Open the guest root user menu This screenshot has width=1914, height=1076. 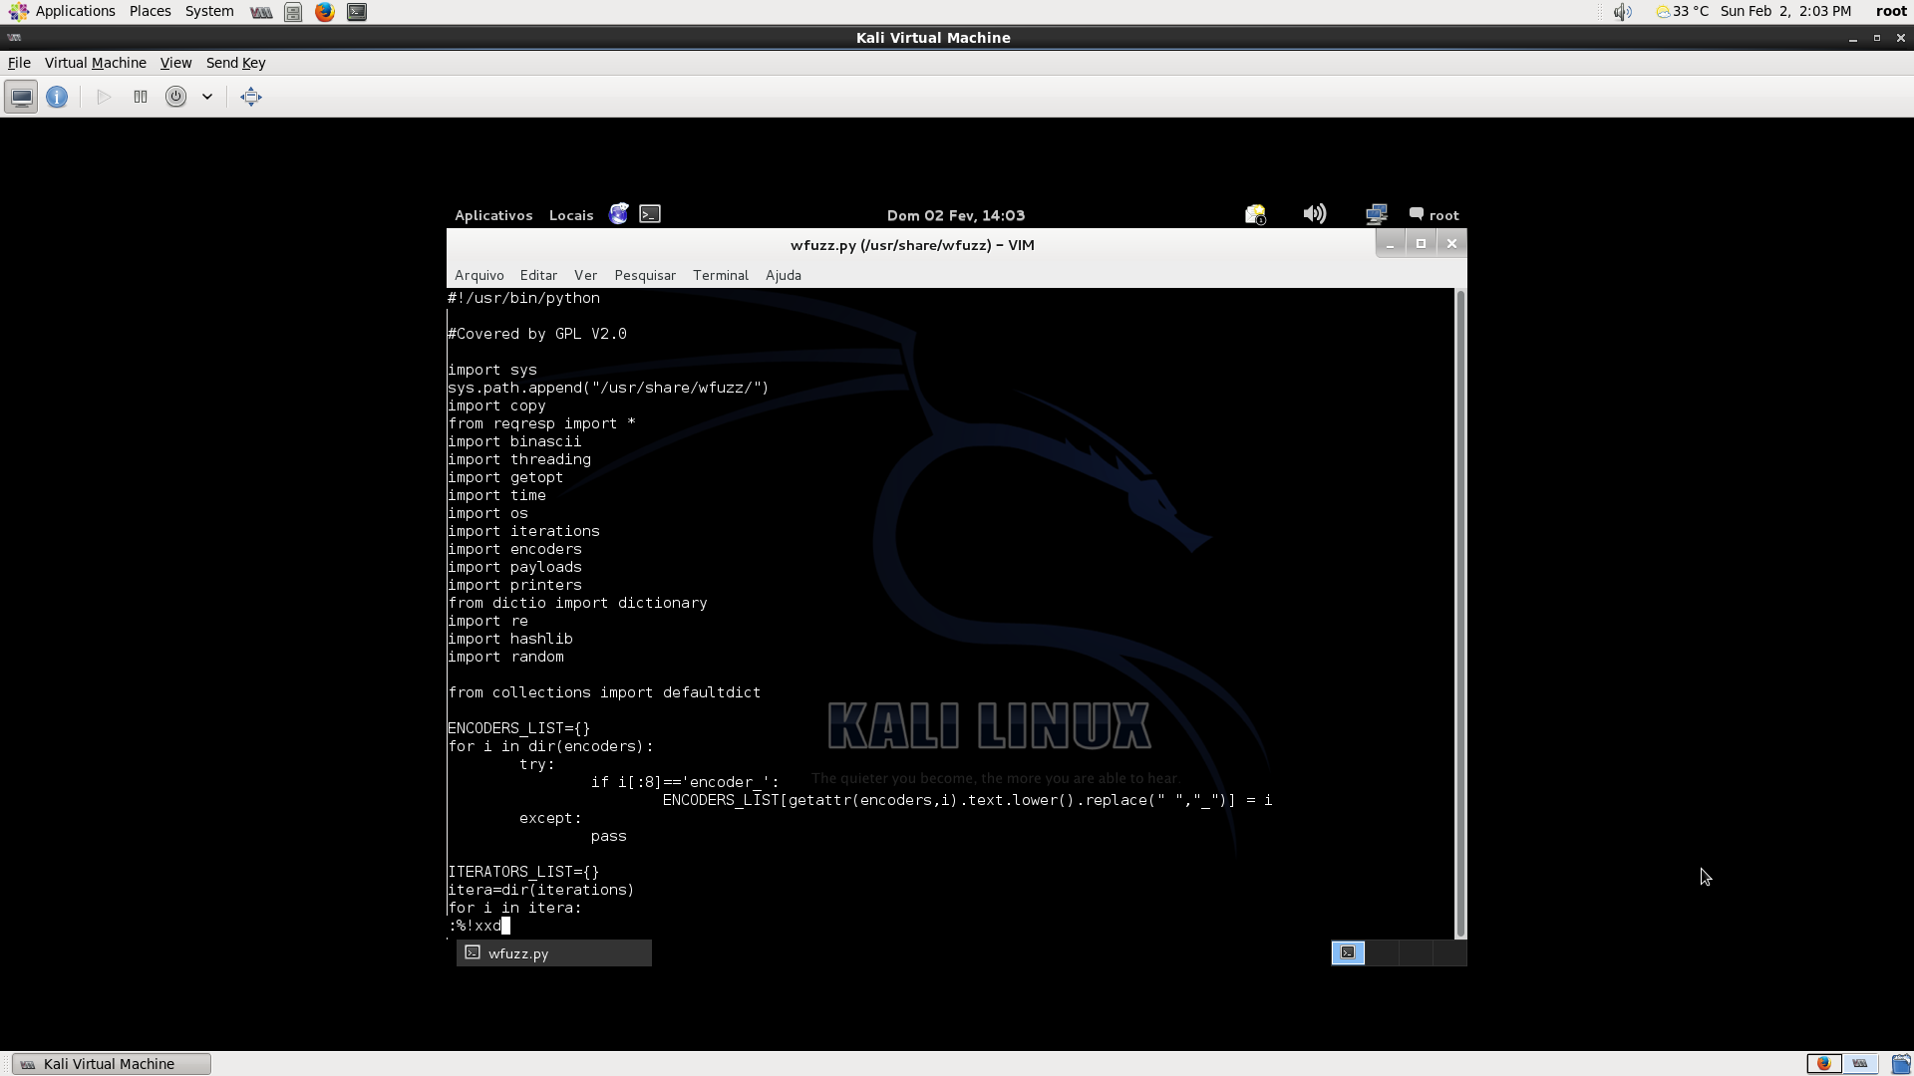tap(1435, 215)
